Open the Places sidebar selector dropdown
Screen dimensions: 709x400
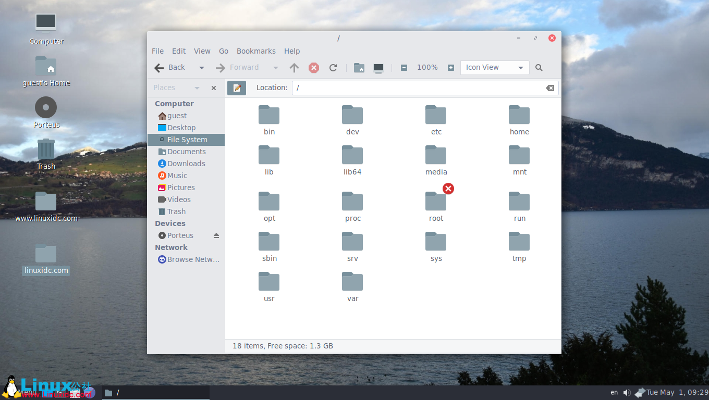click(x=176, y=88)
